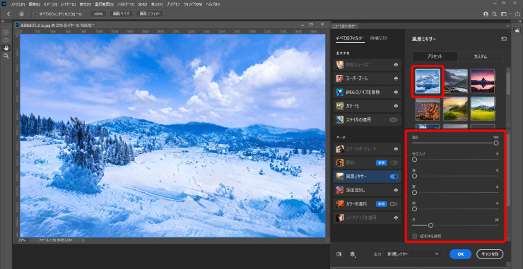Image resolution: width=523 pixels, height=269 pixels.
Task: Tick the checkbox below the winter slider
Action: [415, 236]
